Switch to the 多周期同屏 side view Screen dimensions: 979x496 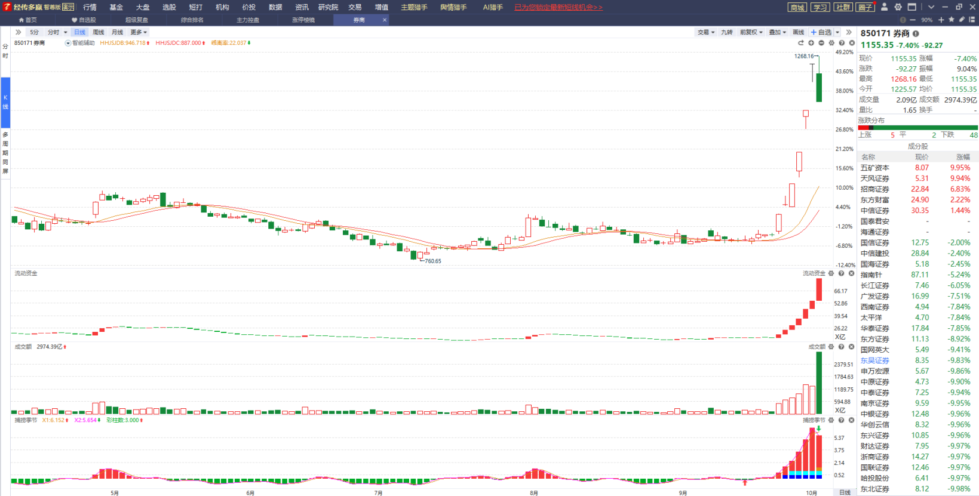click(x=5, y=153)
